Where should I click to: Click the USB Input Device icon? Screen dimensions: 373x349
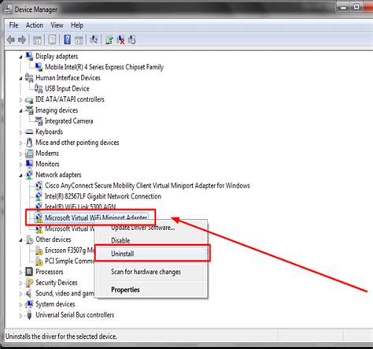click(x=39, y=88)
